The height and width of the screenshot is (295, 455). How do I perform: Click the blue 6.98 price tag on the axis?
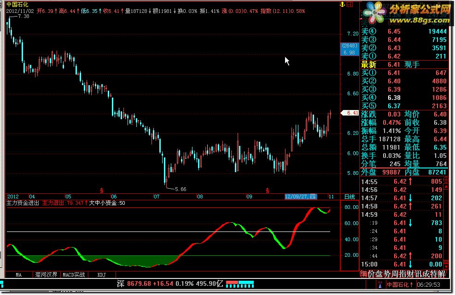(x=350, y=52)
